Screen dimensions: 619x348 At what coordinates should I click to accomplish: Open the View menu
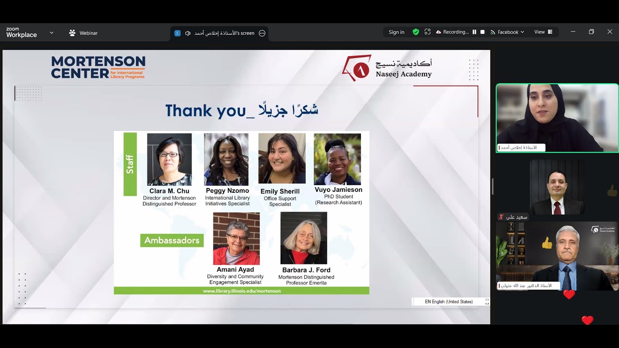[543, 32]
